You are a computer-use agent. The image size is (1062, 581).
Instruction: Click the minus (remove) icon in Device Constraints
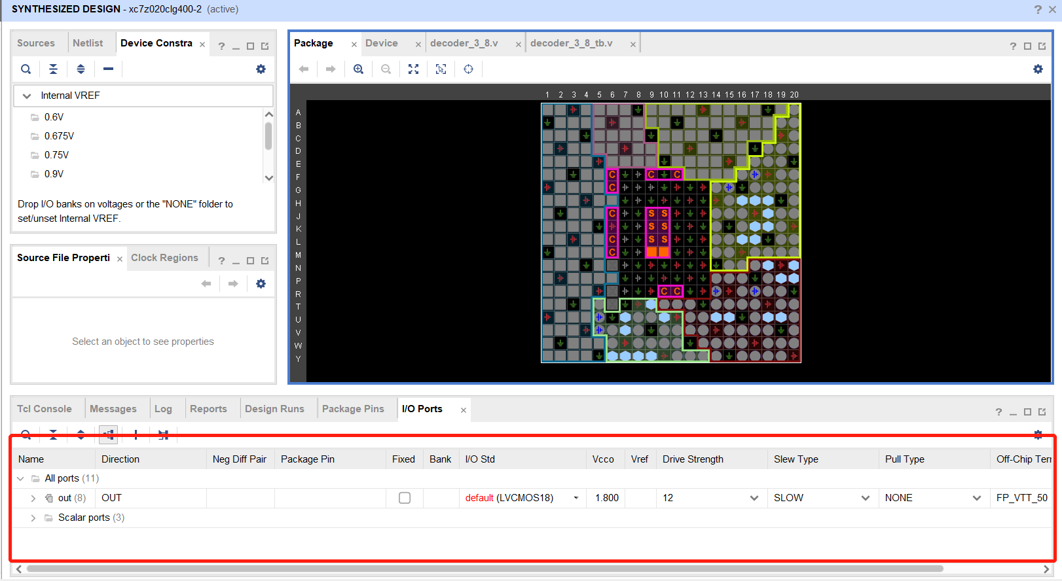[108, 69]
